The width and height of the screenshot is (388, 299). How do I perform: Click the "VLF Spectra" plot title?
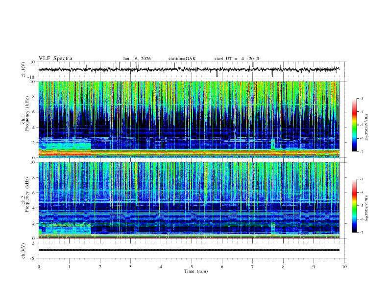point(55,59)
